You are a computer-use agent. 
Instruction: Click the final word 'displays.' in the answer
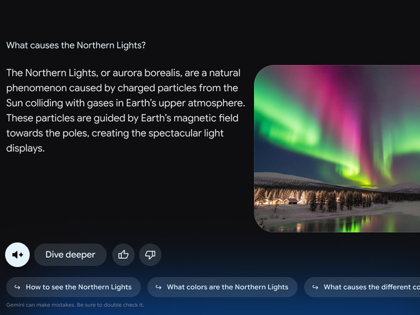[25, 149]
